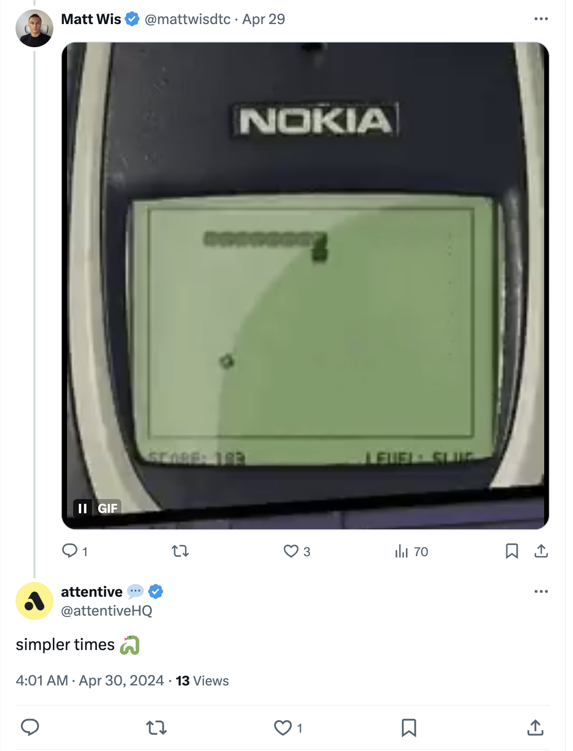Like Matt Wis's Nokia snake tweet

click(x=291, y=551)
